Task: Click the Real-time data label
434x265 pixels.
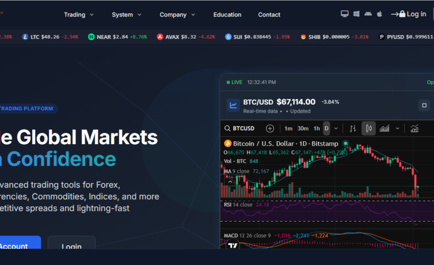Action: click(260, 111)
